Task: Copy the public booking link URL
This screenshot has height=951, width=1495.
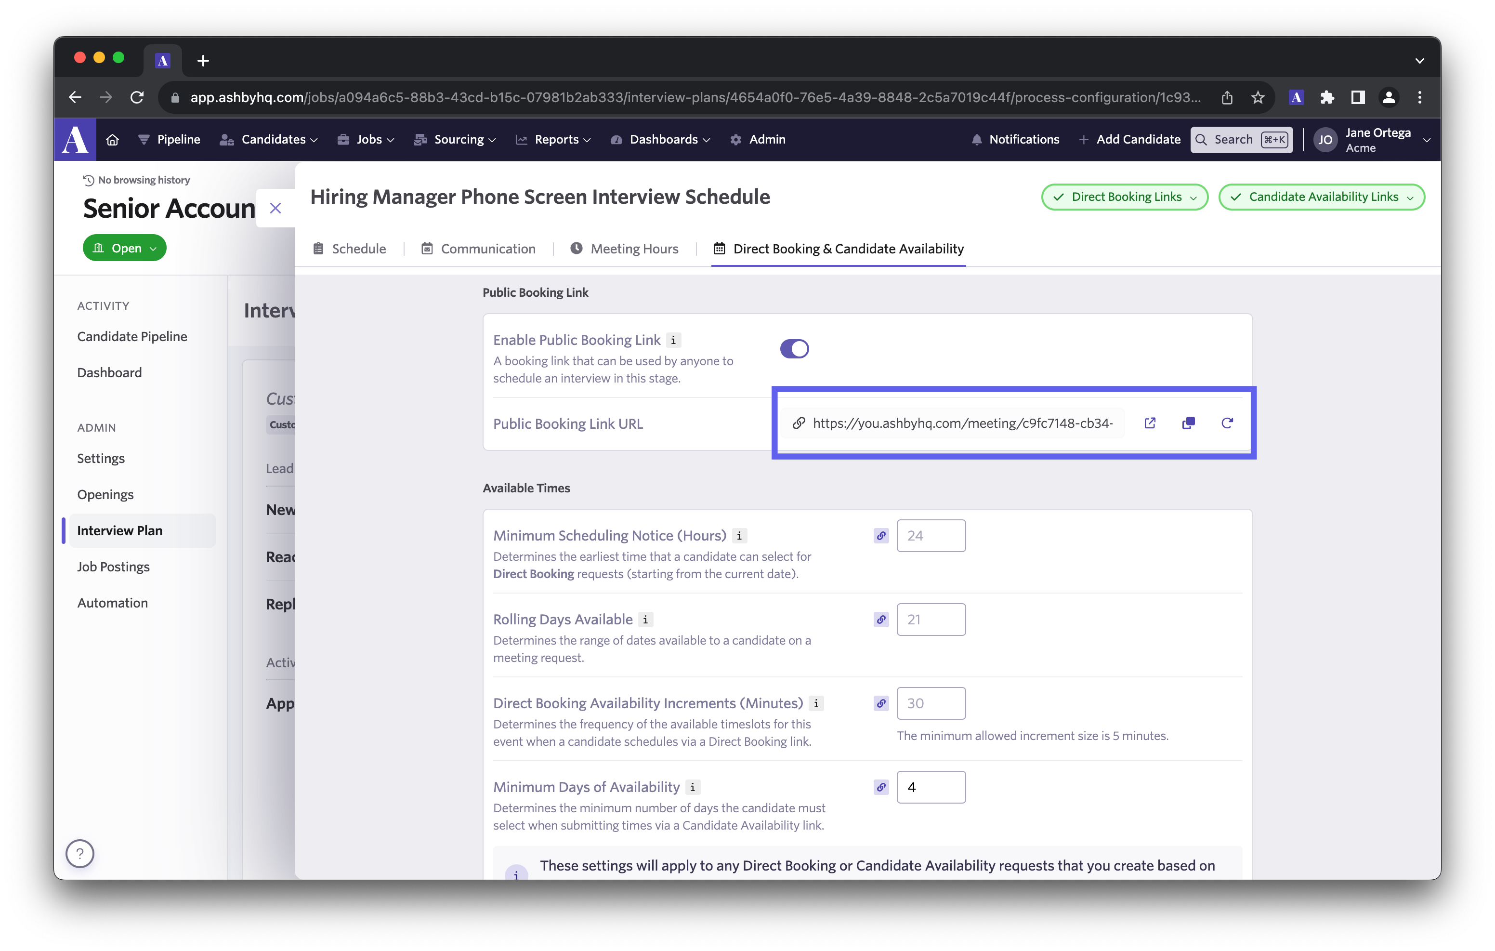Action: [x=1188, y=423]
